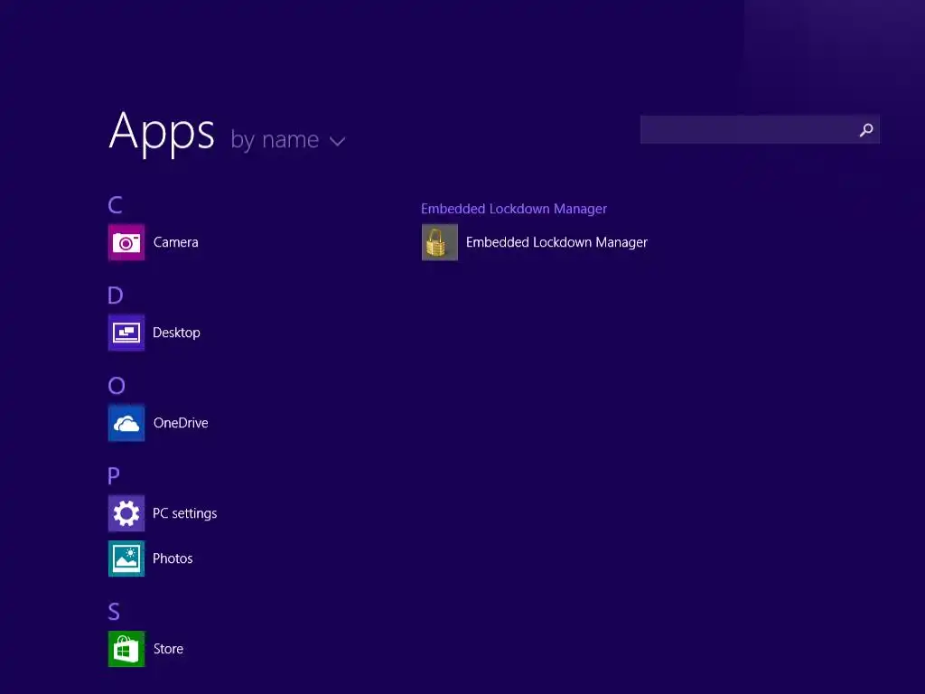925x694 pixels.
Task: Select the 'Desktop' app label
Action: point(176,333)
